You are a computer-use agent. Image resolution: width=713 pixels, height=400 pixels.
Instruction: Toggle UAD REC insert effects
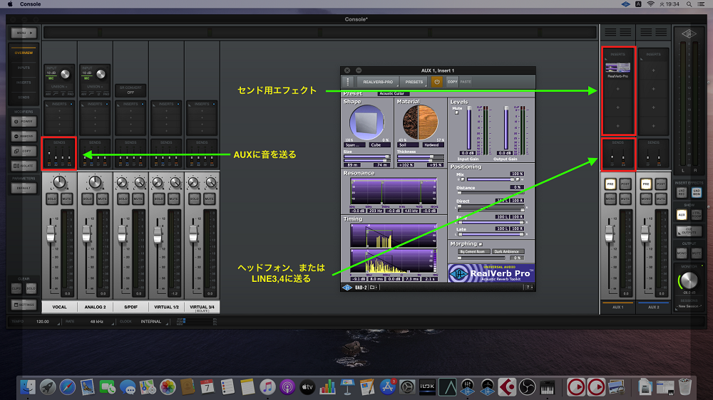click(682, 192)
